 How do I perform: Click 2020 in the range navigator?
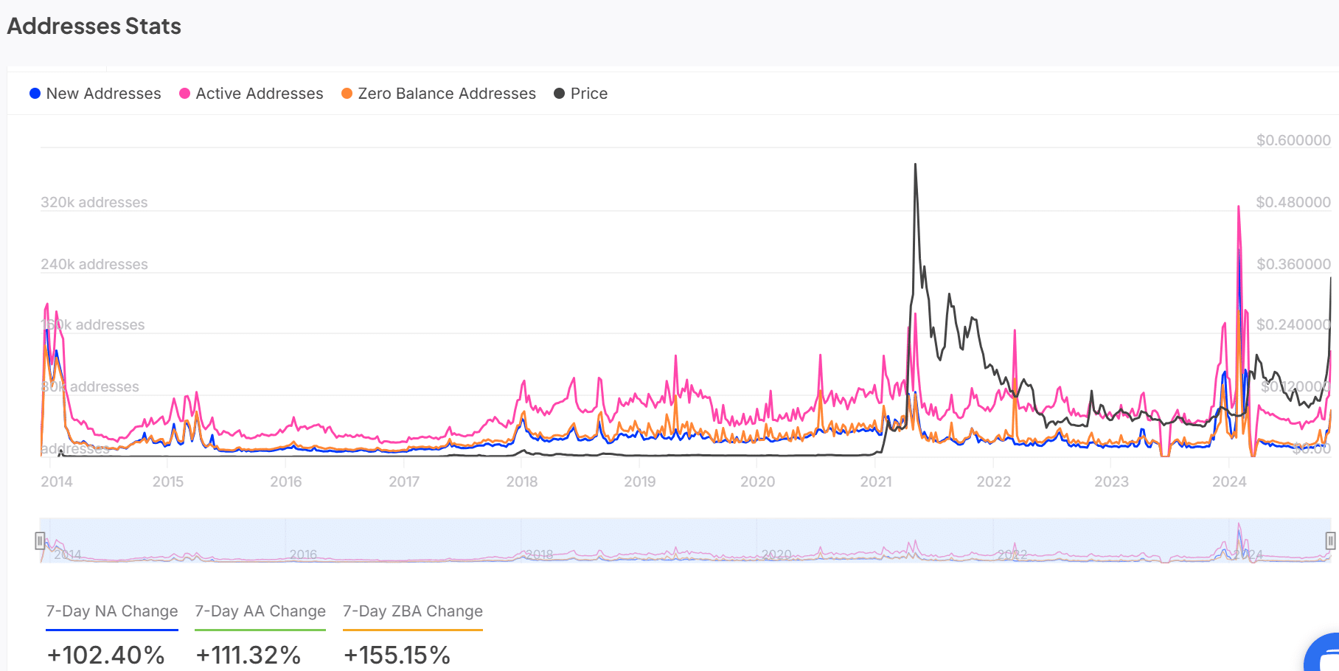click(x=776, y=554)
